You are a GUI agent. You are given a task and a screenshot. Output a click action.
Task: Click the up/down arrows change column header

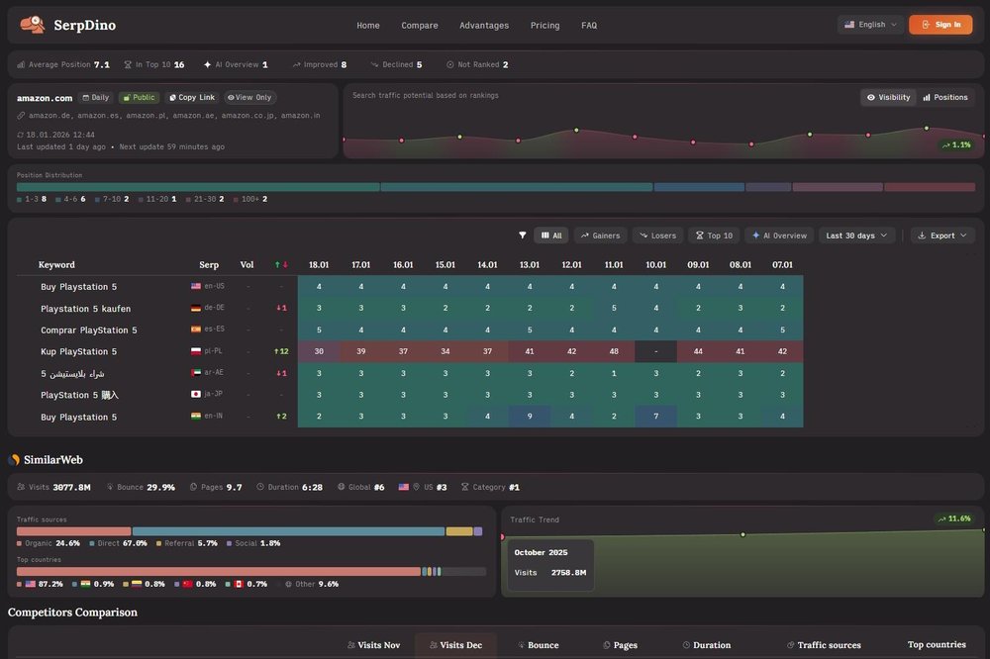281,265
